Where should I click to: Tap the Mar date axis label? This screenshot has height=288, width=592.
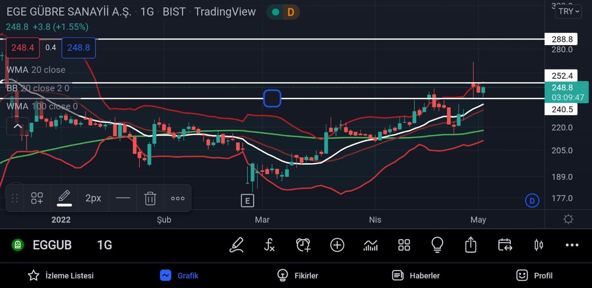tap(261, 219)
